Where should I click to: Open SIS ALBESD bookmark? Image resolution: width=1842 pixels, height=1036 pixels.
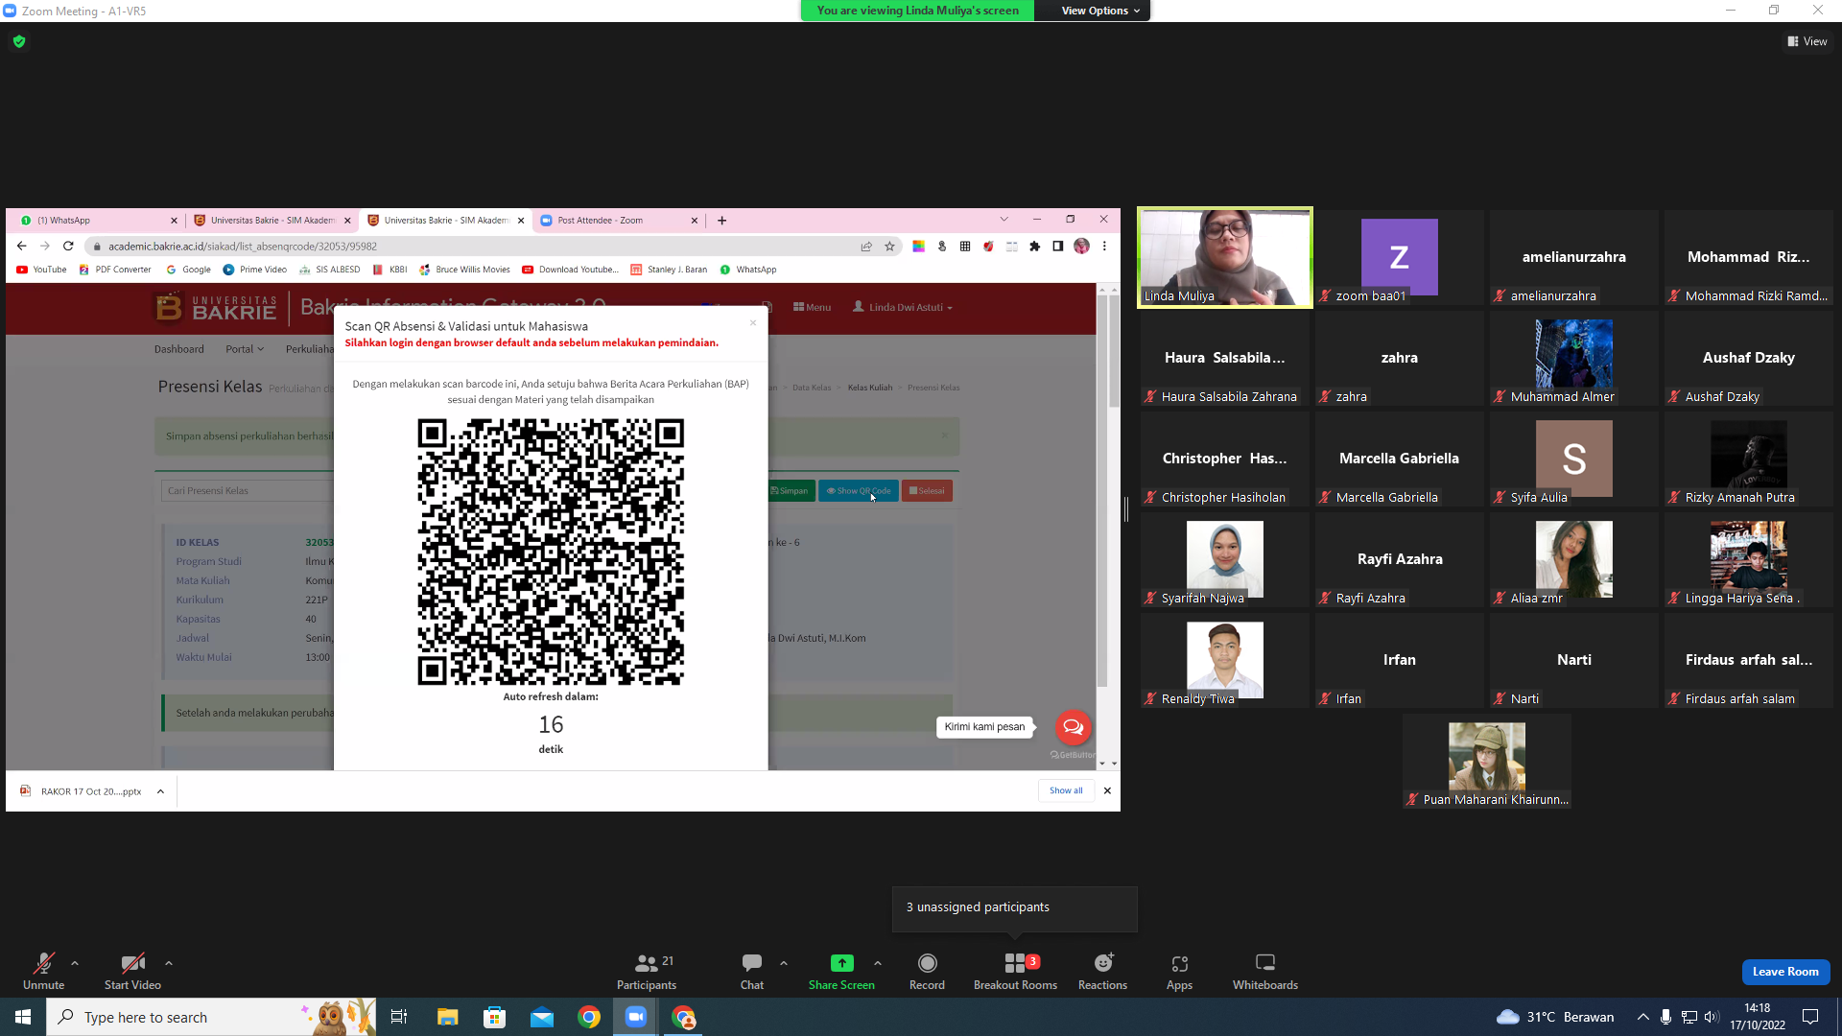coord(330,270)
